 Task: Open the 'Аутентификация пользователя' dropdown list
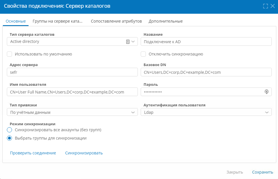(x=267, y=112)
